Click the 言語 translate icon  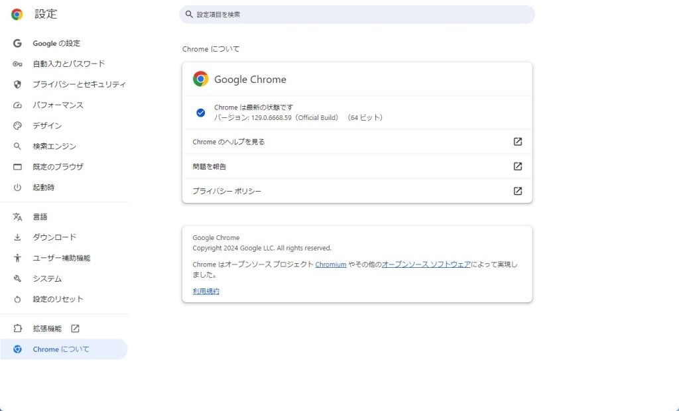(x=18, y=217)
